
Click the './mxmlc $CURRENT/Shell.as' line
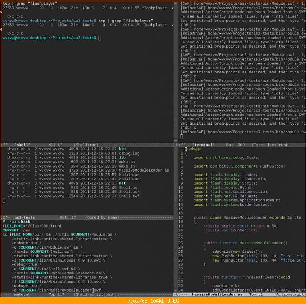point(42,252)
